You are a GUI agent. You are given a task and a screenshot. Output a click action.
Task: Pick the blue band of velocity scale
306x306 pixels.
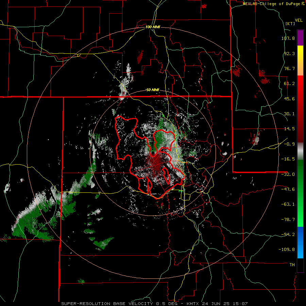pos(300,242)
